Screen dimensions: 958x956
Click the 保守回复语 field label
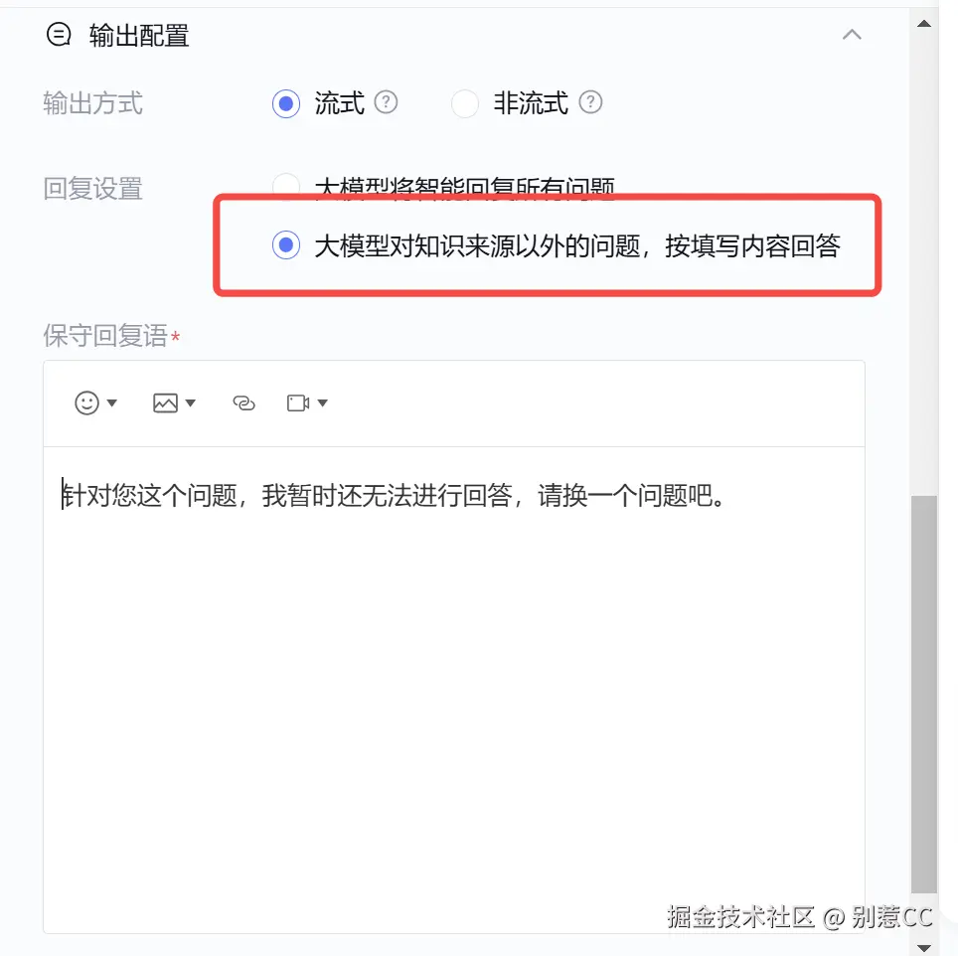(x=105, y=335)
